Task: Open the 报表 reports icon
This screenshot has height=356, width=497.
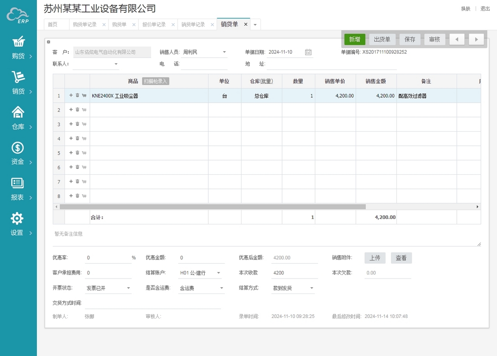Action: tap(17, 183)
